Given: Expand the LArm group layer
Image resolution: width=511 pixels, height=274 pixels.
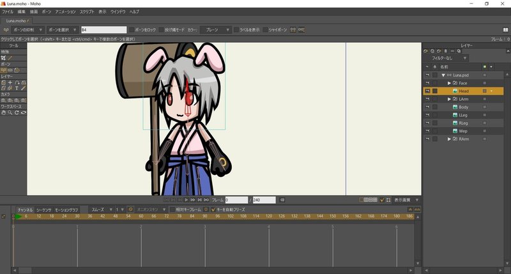Looking at the screenshot, I should click(450, 99).
